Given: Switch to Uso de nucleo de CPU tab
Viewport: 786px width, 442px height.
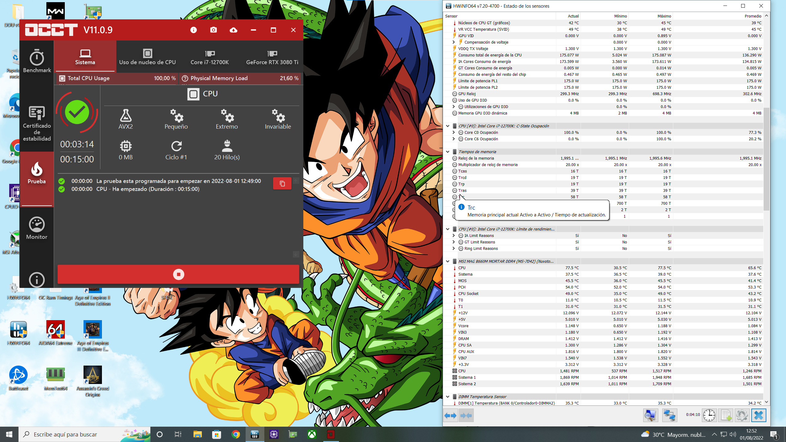Looking at the screenshot, I should pos(147,56).
